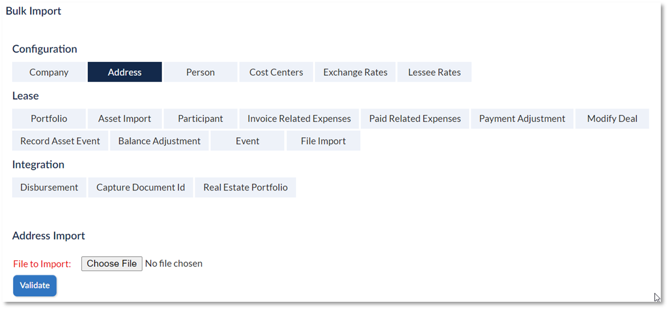Screen dimensions: 668x309
Task: Choose the Cost Centers import type
Action: tap(276, 72)
